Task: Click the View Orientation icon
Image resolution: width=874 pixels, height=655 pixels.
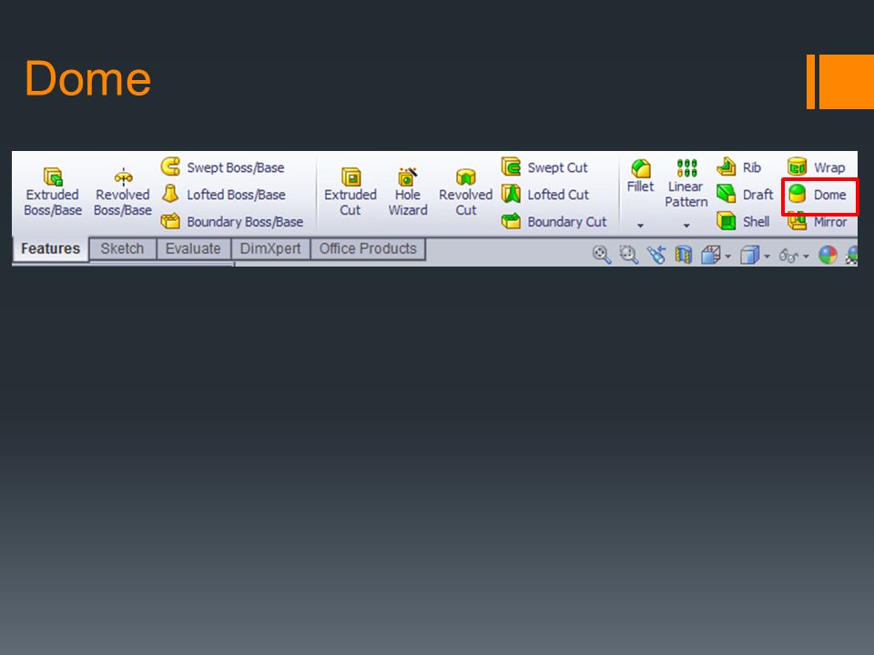Action: click(x=711, y=255)
